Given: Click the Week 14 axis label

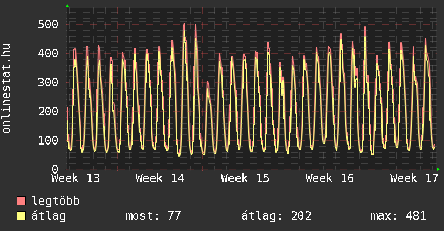Looking at the screenshot, I should [x=160, y=178].
